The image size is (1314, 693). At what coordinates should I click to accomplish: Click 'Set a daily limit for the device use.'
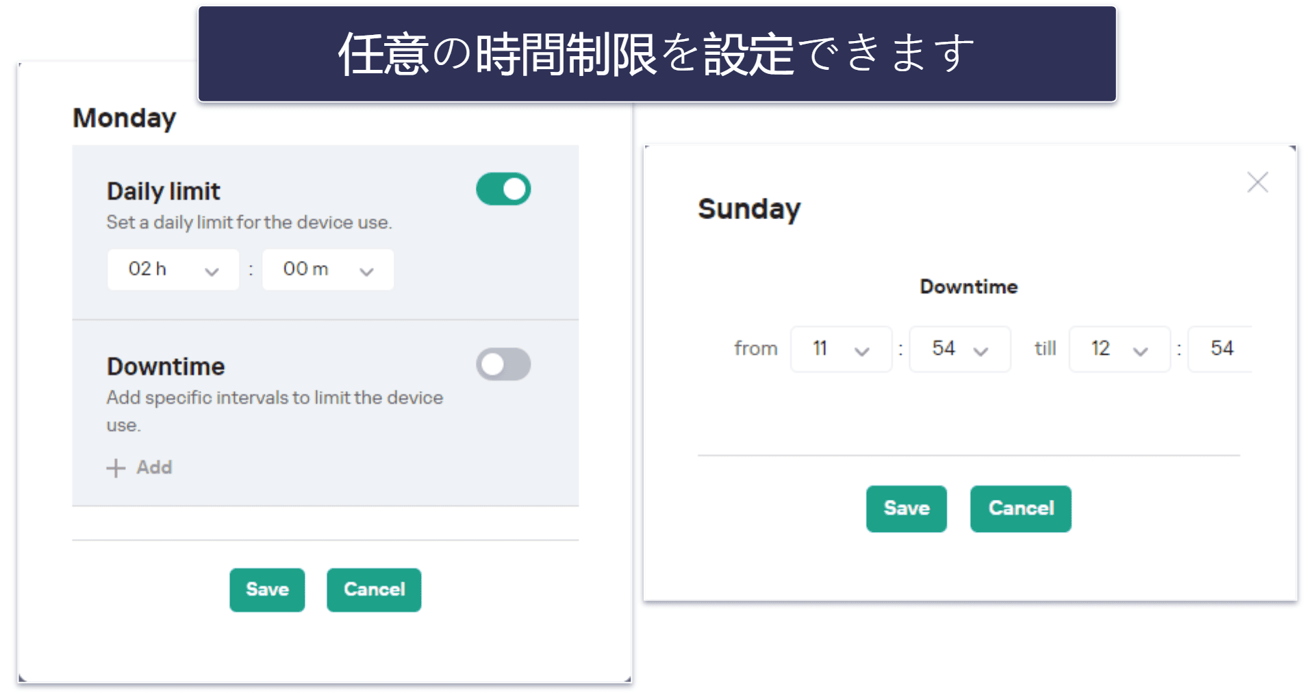click(249, 223)
